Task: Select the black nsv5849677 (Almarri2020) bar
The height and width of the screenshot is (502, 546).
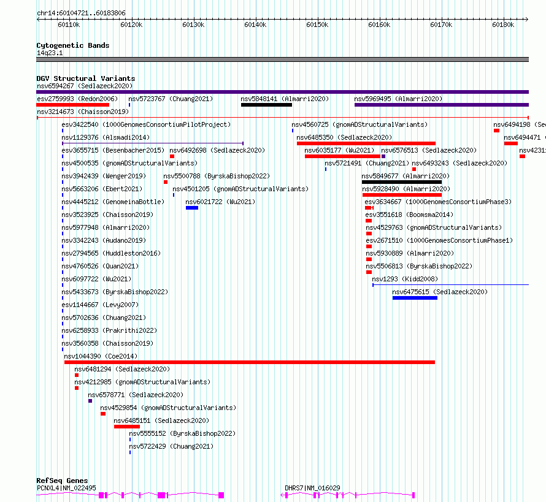Action: click(402, 182)
